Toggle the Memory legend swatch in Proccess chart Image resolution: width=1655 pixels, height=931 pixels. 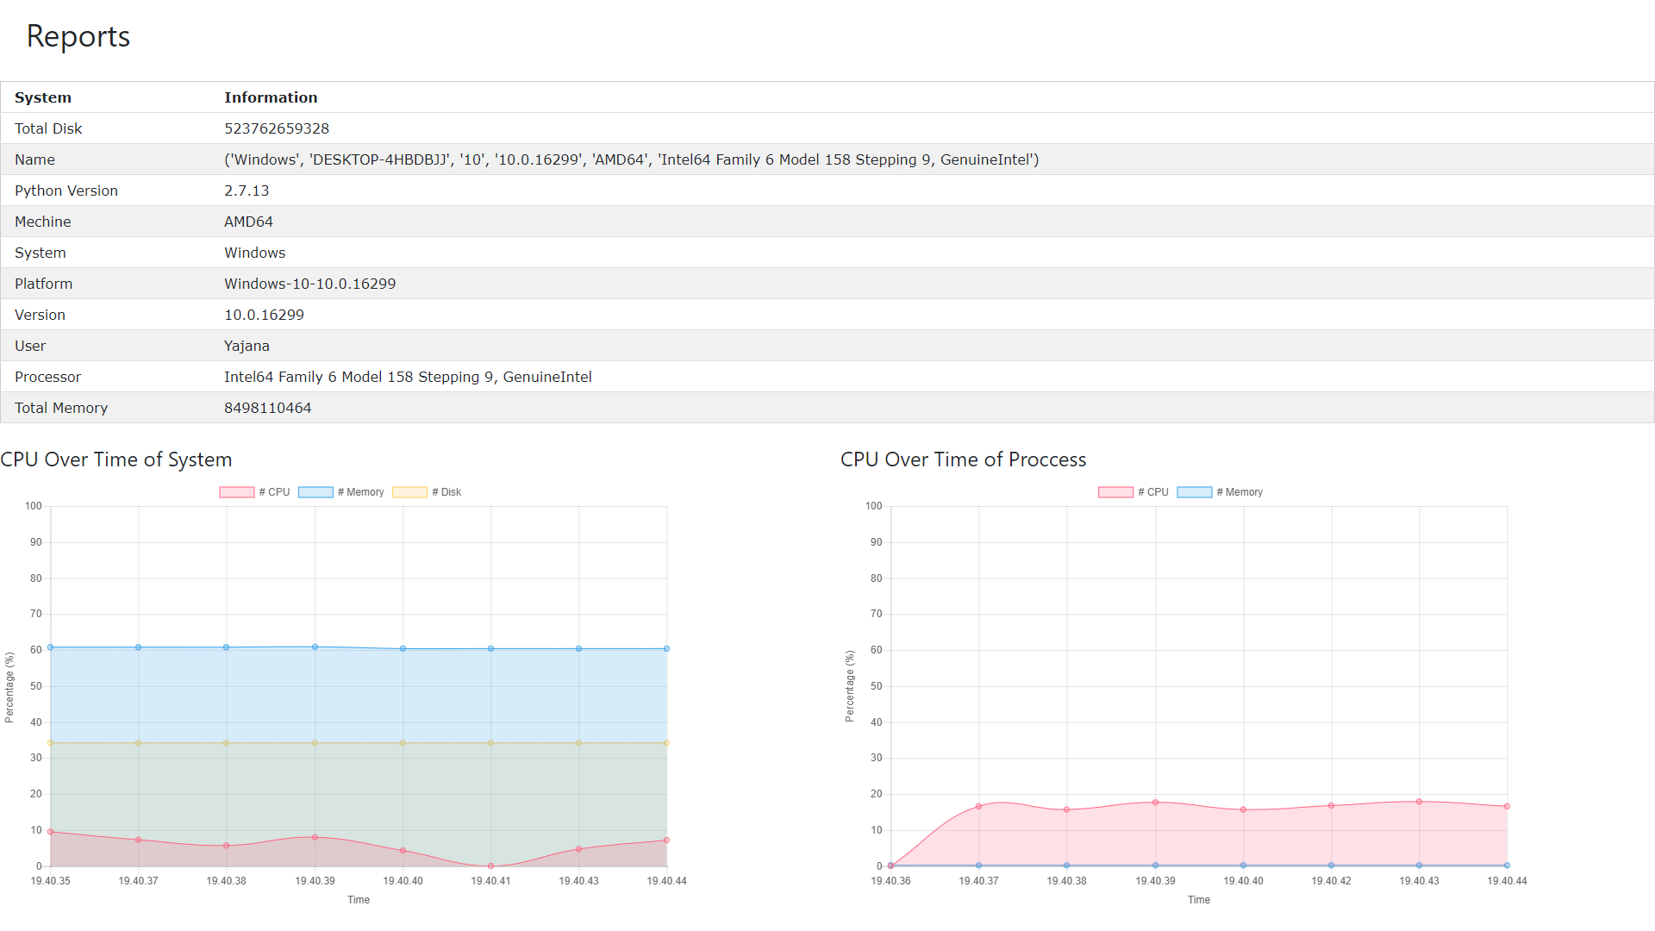1195,492
